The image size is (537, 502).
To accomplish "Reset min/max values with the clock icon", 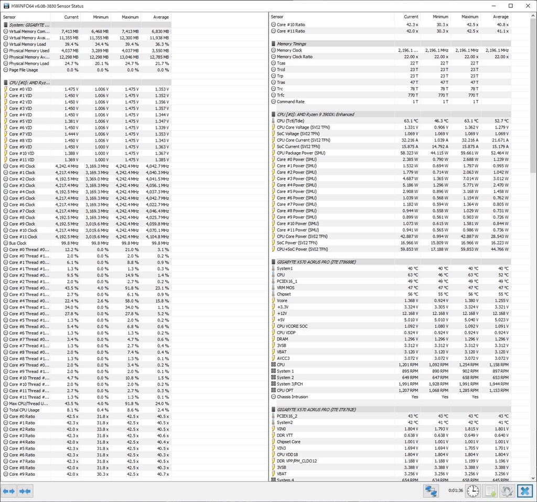I will coord(473,491).
